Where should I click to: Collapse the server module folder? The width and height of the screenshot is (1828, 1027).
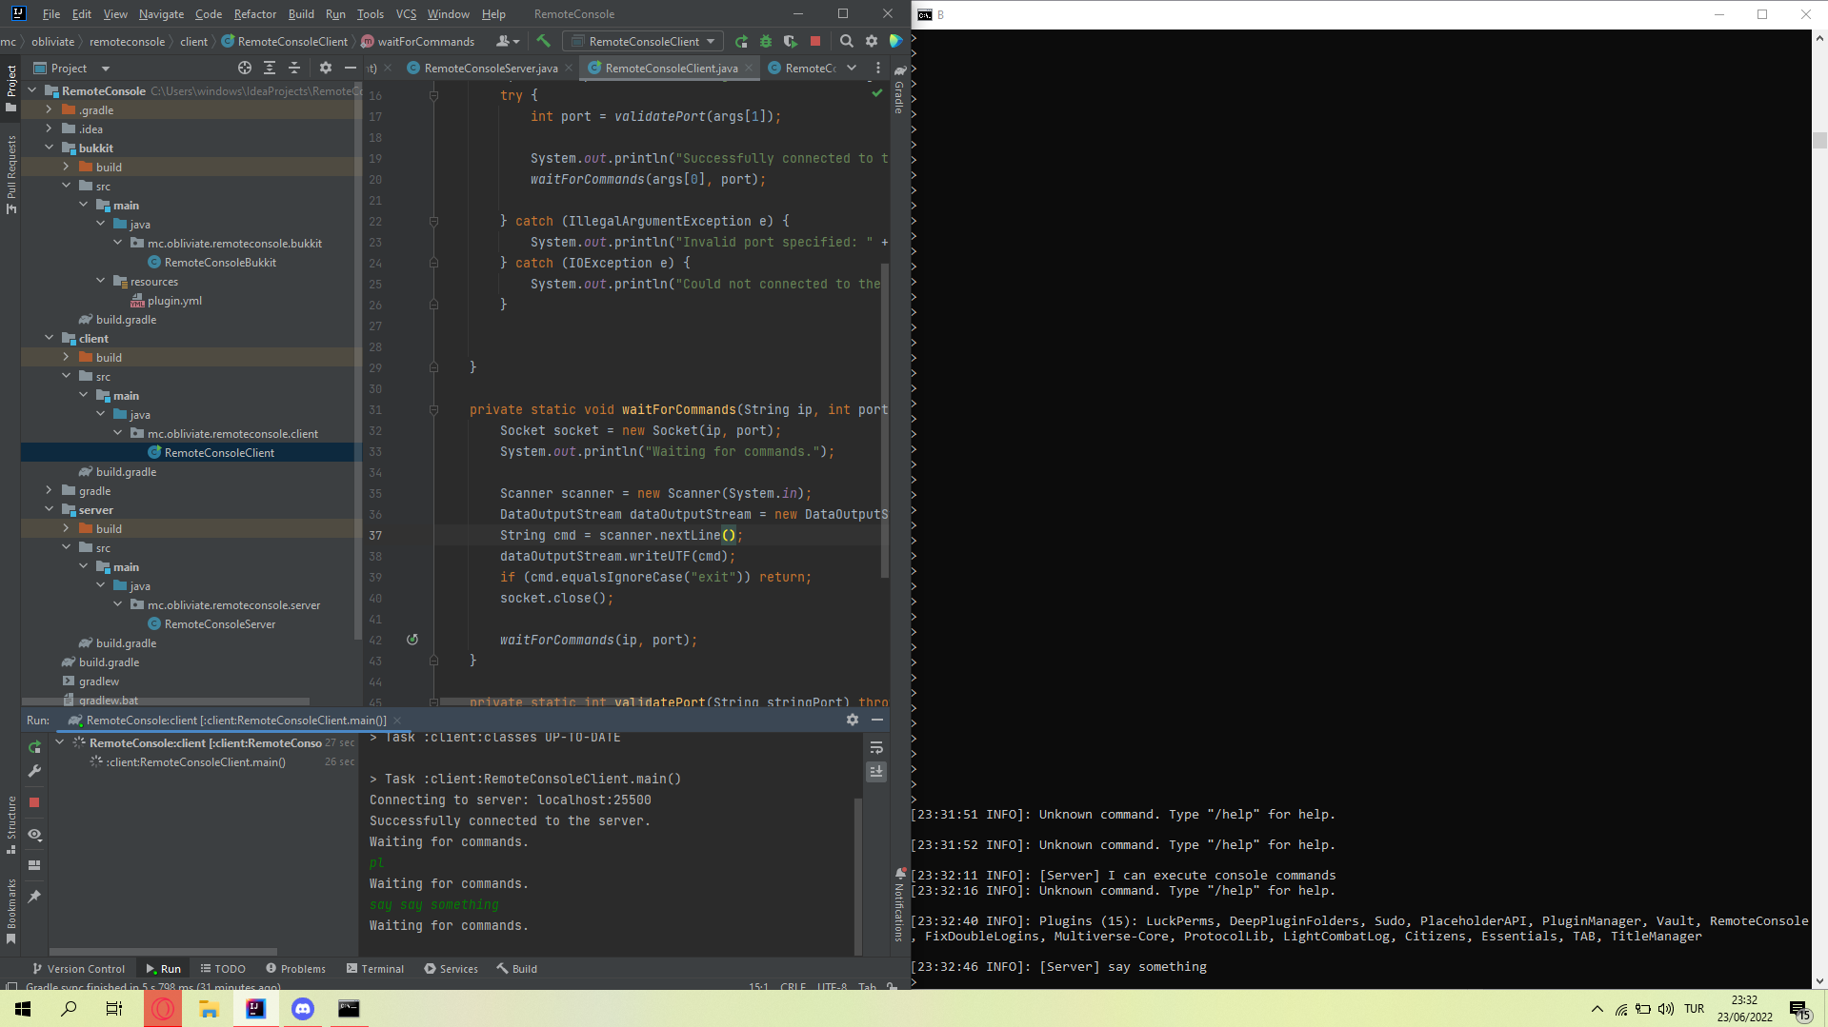[50, 509]
